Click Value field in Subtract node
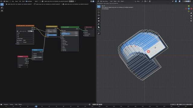Image resolution: width=193 pixels, height=108 pixels. (37, 57)
